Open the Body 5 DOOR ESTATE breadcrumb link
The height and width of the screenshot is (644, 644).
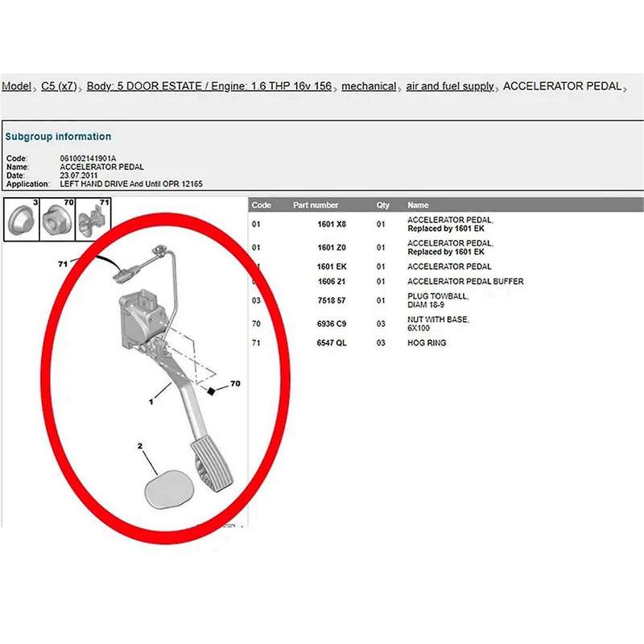pos(209,86)
